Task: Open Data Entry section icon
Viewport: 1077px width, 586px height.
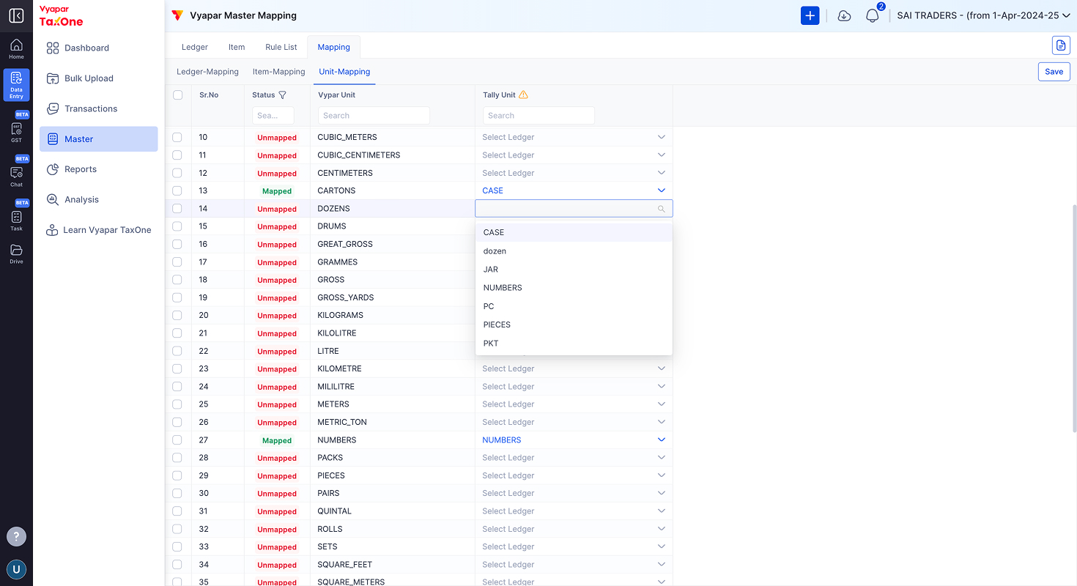Action: click(x=16, y=85)
